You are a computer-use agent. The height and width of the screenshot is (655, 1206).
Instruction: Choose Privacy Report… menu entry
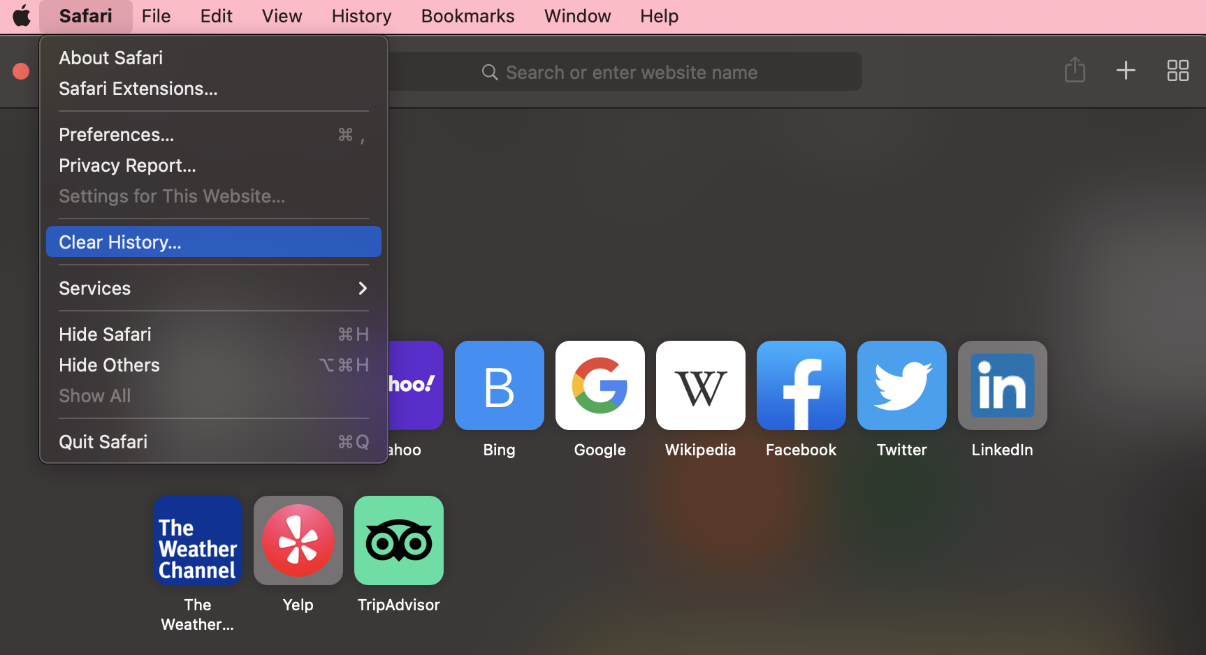tap(214, 165)
